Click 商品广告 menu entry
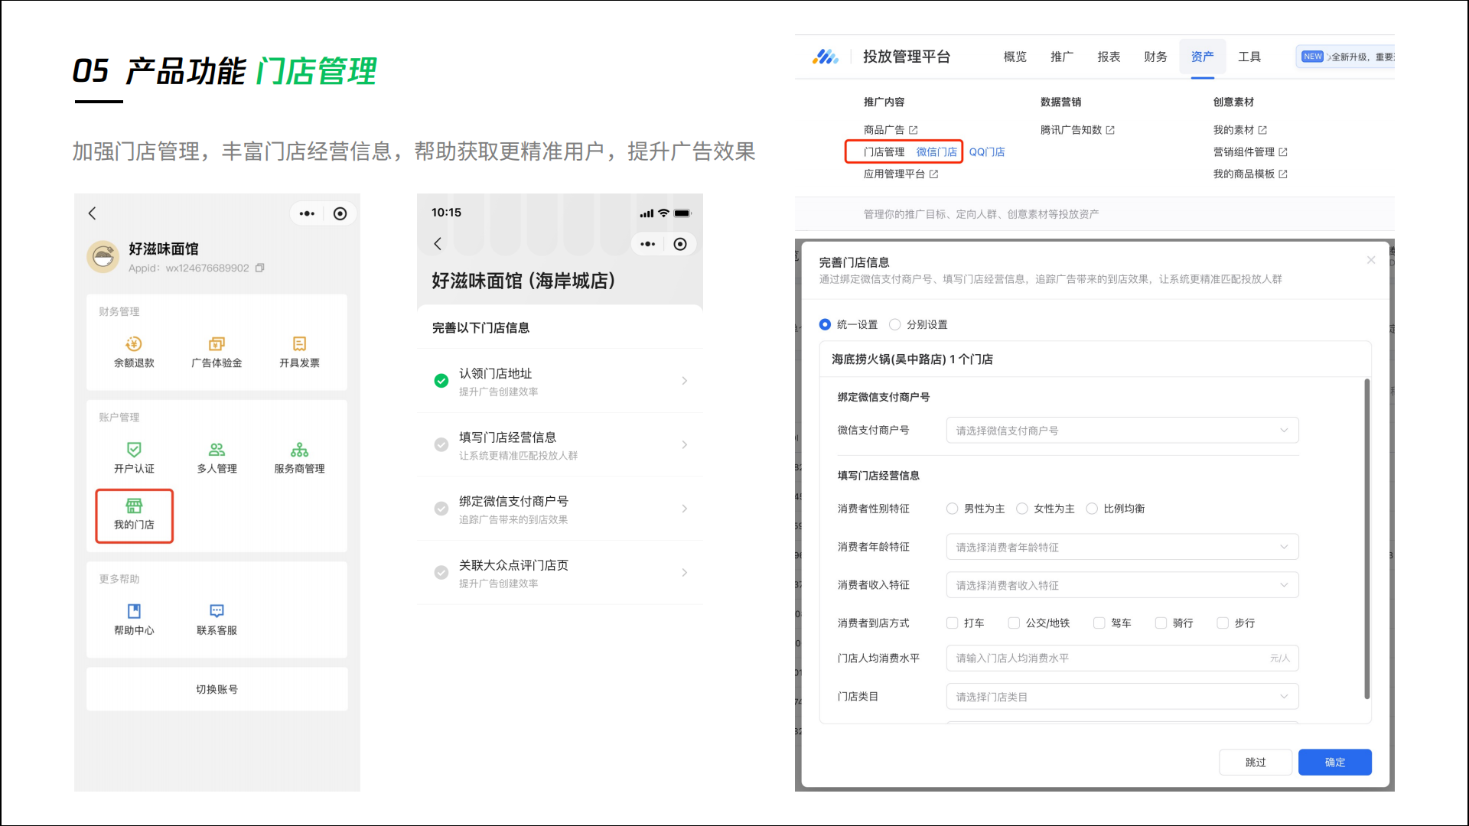 (884, 130)
